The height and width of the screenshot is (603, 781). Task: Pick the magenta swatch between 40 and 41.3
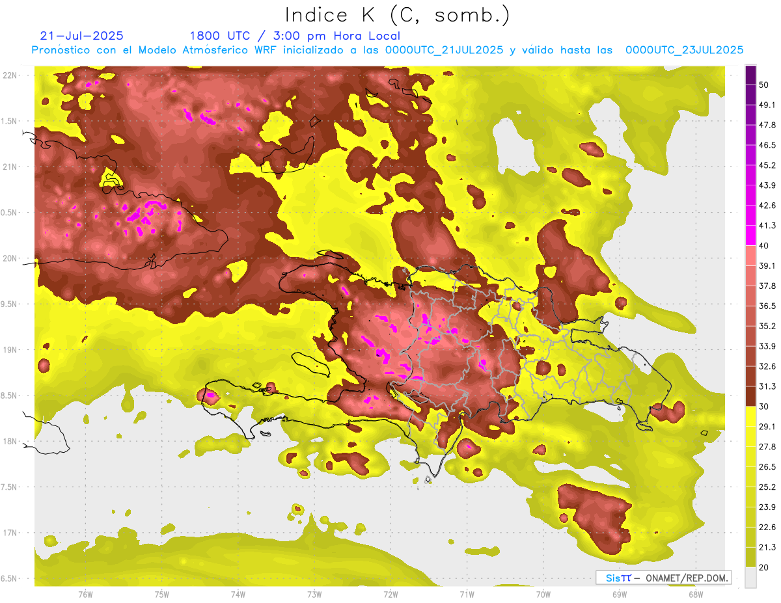(750, 235)
